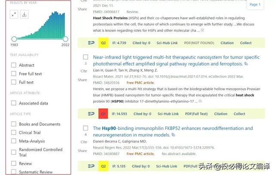Screen dimensions: 275x175
Task: Click the Page 1 label
Action: [x=255, y=5]
